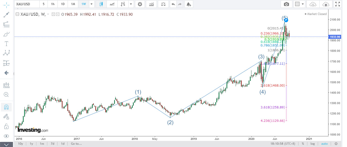Select the 1M timeframe tab
The width and height of the screenshot is (347, 147).
(73, 4)
